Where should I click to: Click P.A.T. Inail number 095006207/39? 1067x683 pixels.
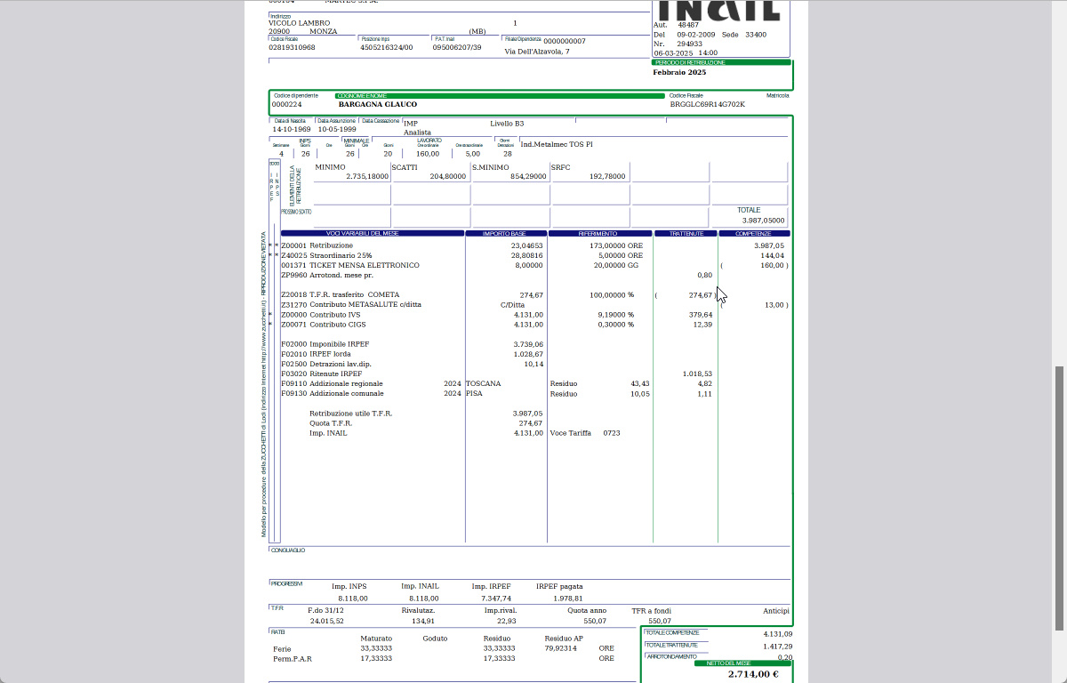pos(457,47)
